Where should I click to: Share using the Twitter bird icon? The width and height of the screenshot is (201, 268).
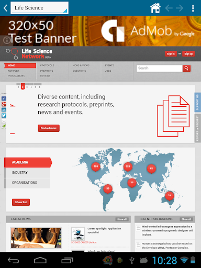4,116
